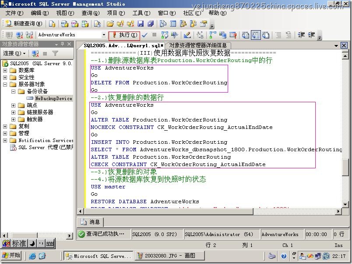
Task: Click the Increase Indent icon
Action: (312, 35)
